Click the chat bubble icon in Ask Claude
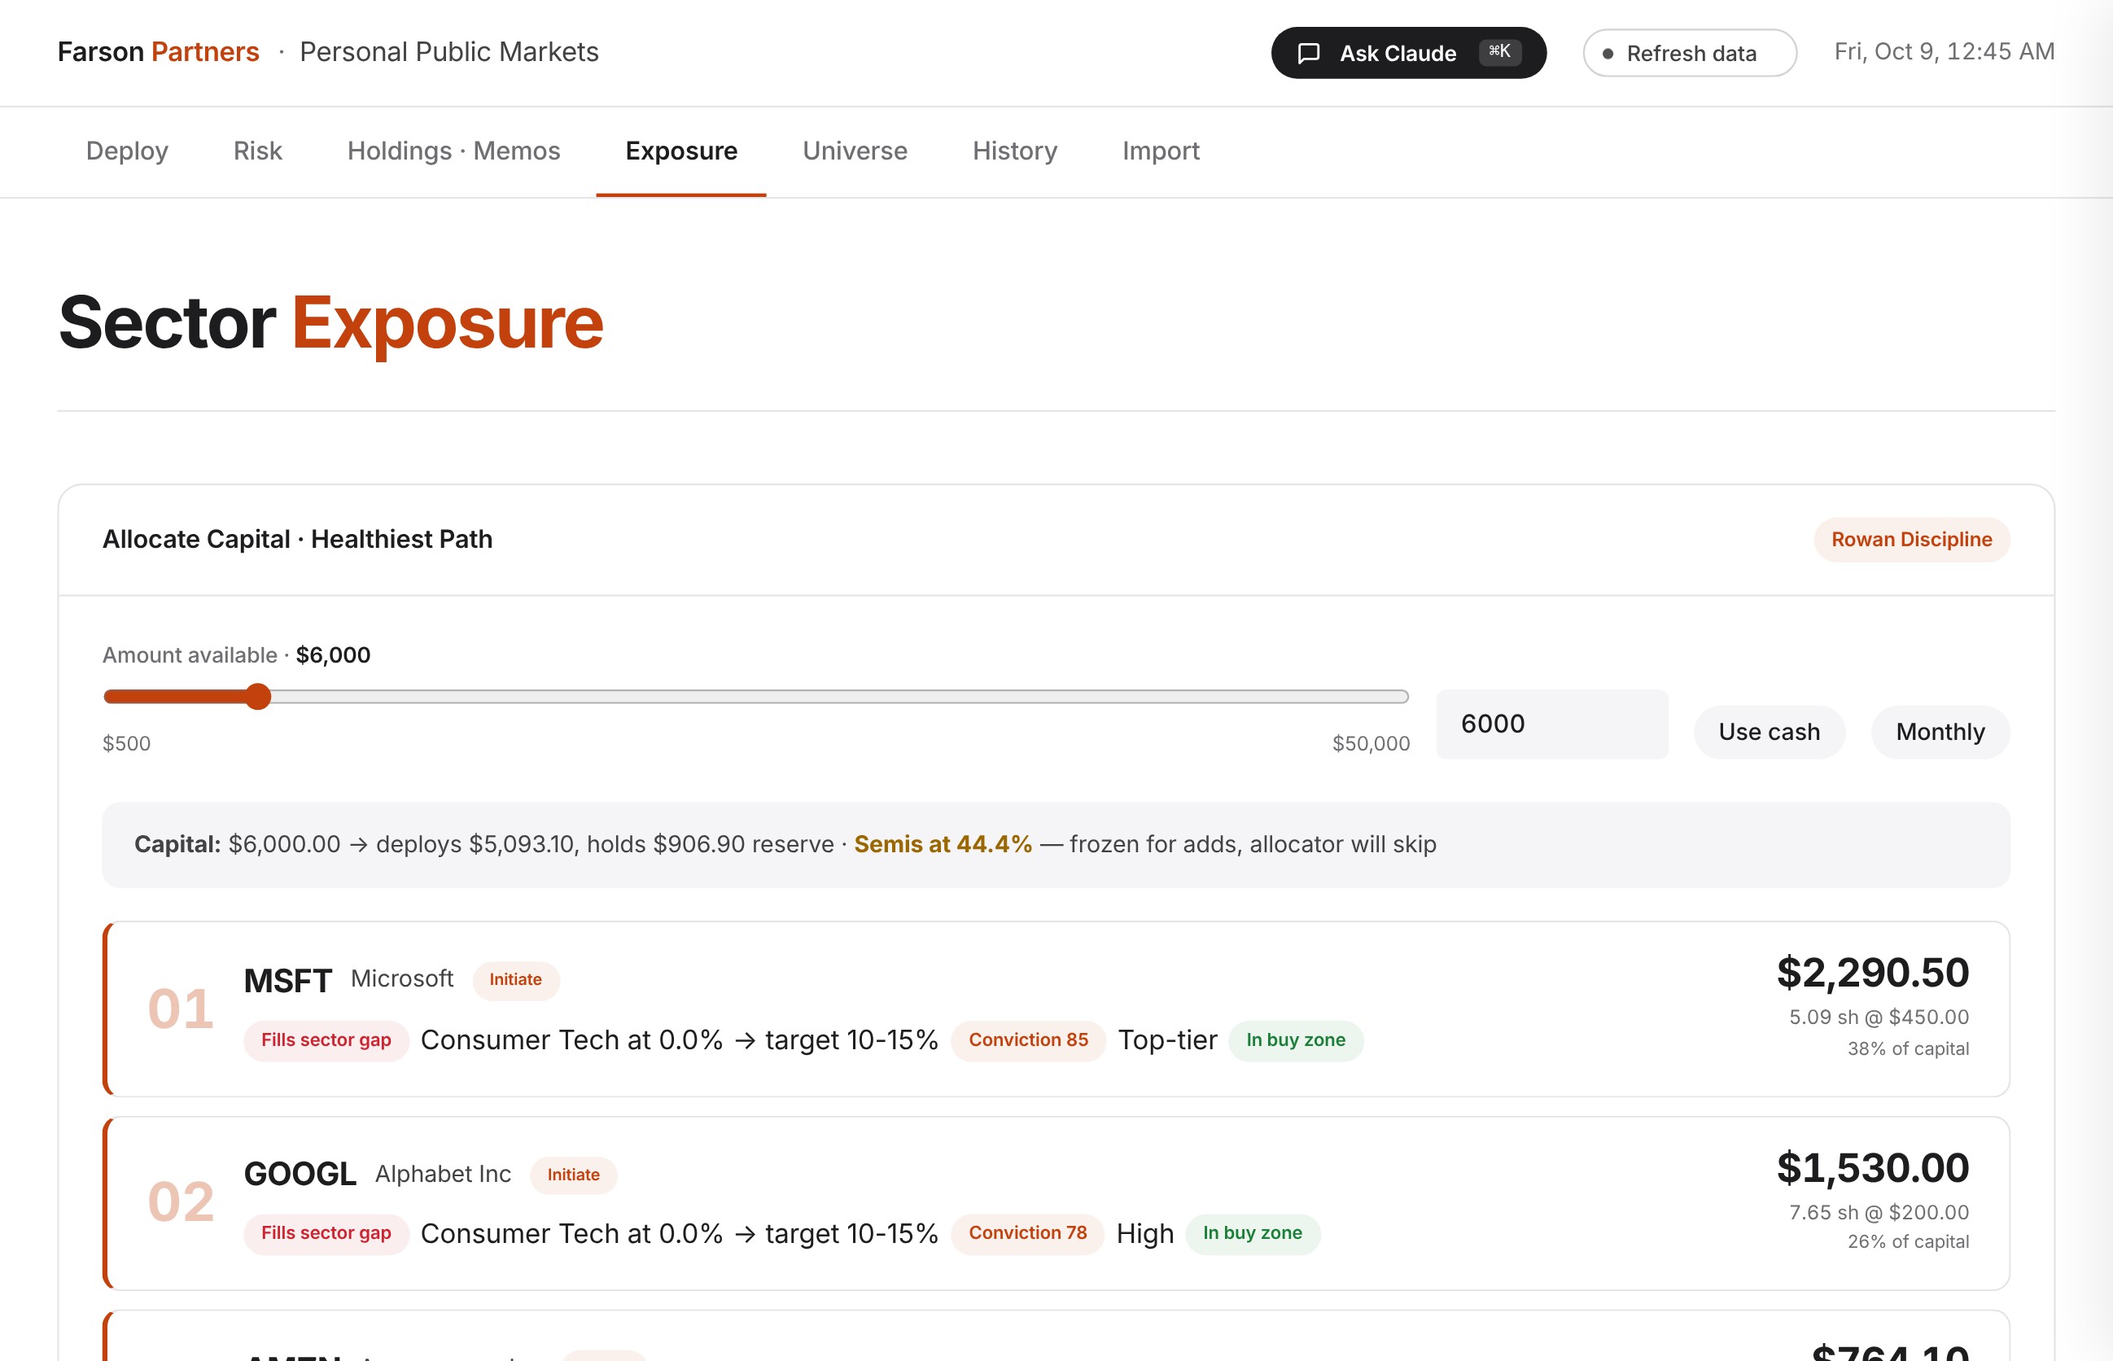The width and height of the screenshot is (2113, 1361). pyautogui.click(x=1309, y=53)
